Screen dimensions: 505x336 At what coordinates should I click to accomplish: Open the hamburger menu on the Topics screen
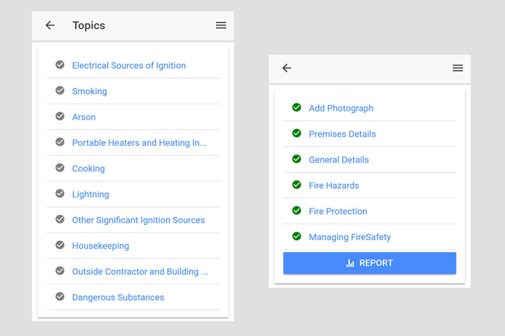(x=221, y=25)
